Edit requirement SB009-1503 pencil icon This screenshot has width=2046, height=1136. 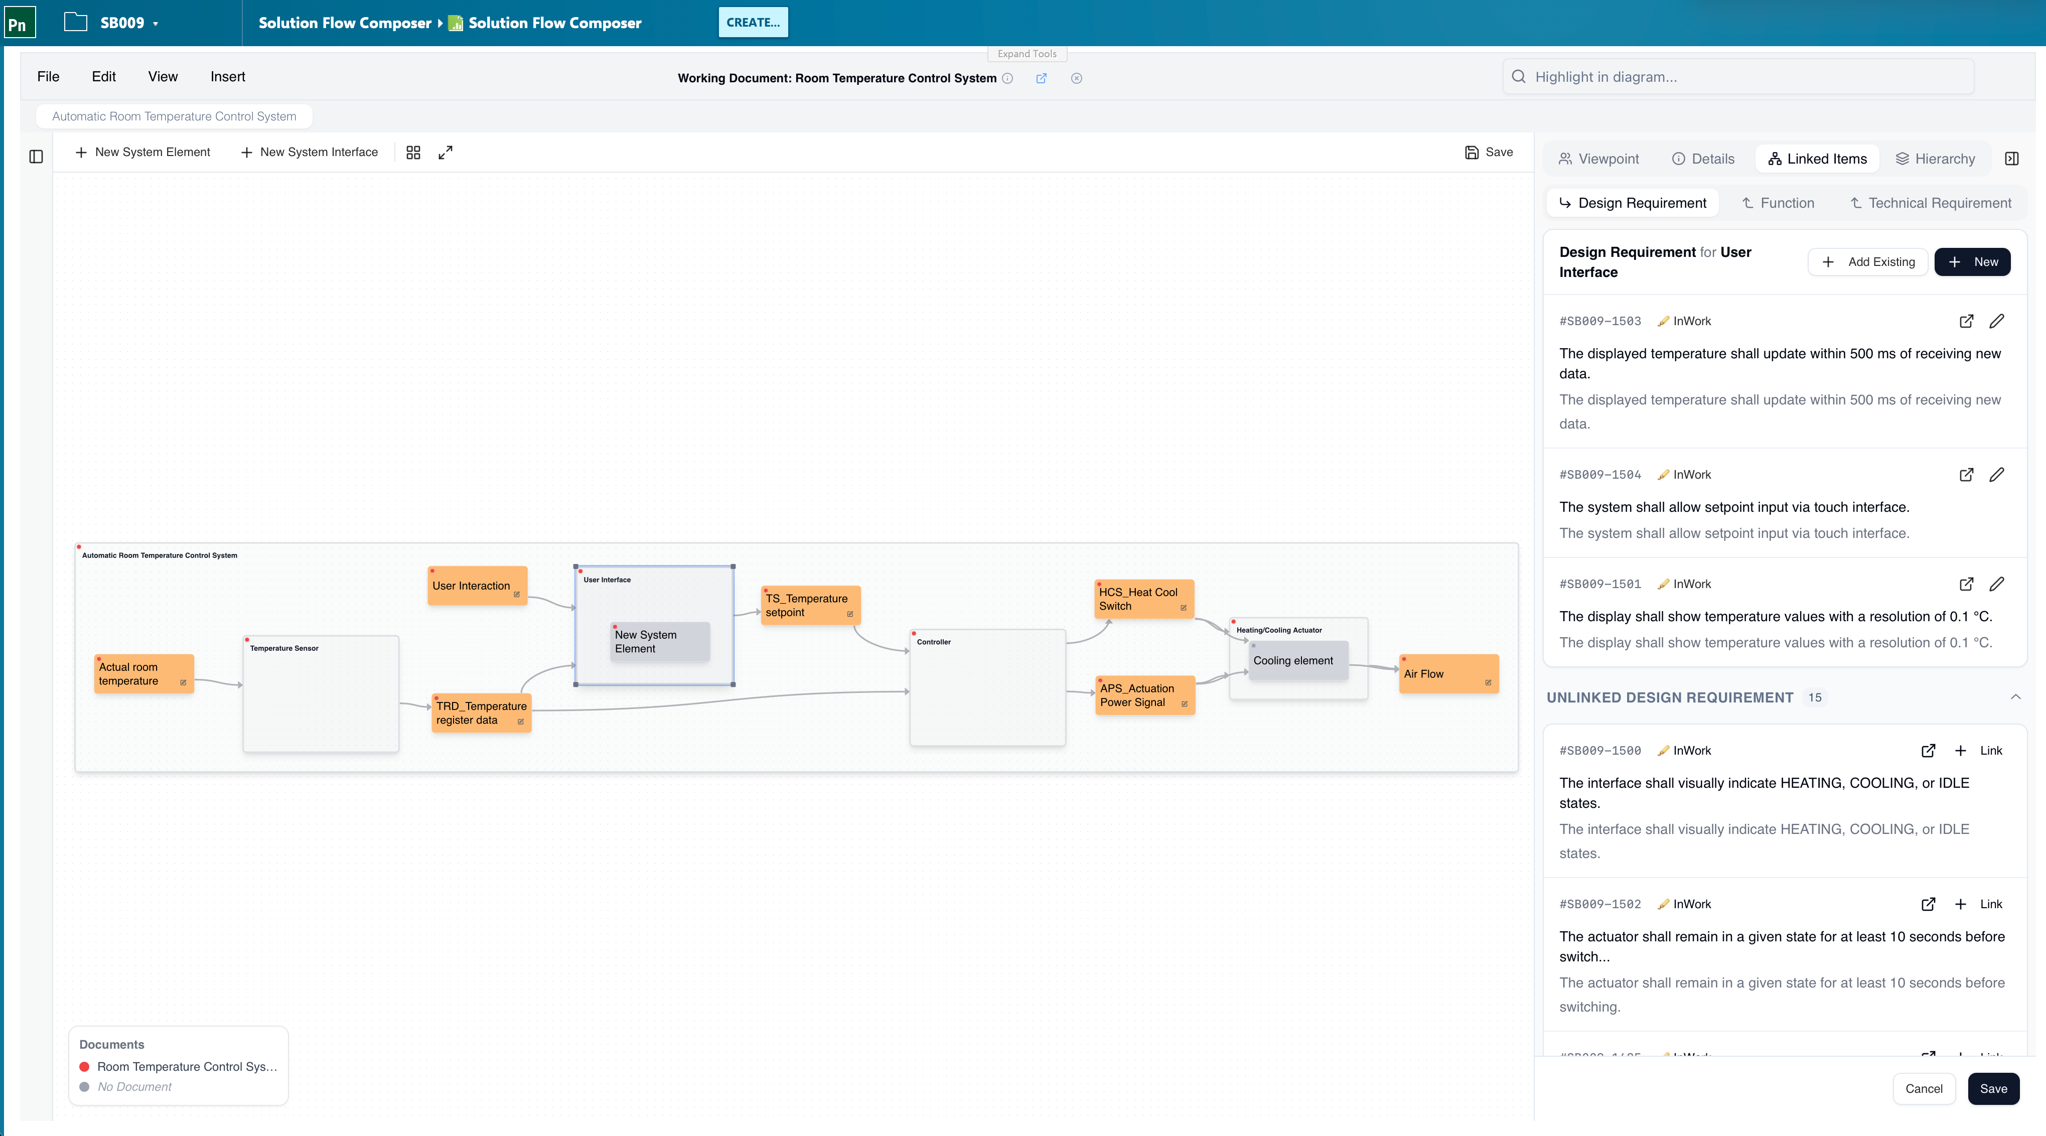pos(1997,321)
